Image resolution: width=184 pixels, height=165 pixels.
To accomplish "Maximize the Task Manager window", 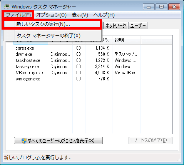I will click(x=161, y=7).
